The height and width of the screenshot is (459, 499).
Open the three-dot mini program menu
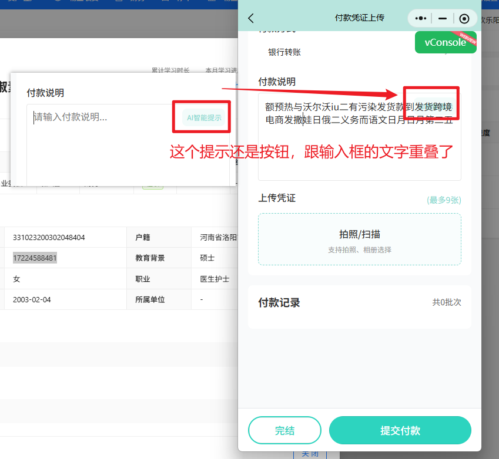click(x=420, y=18)
